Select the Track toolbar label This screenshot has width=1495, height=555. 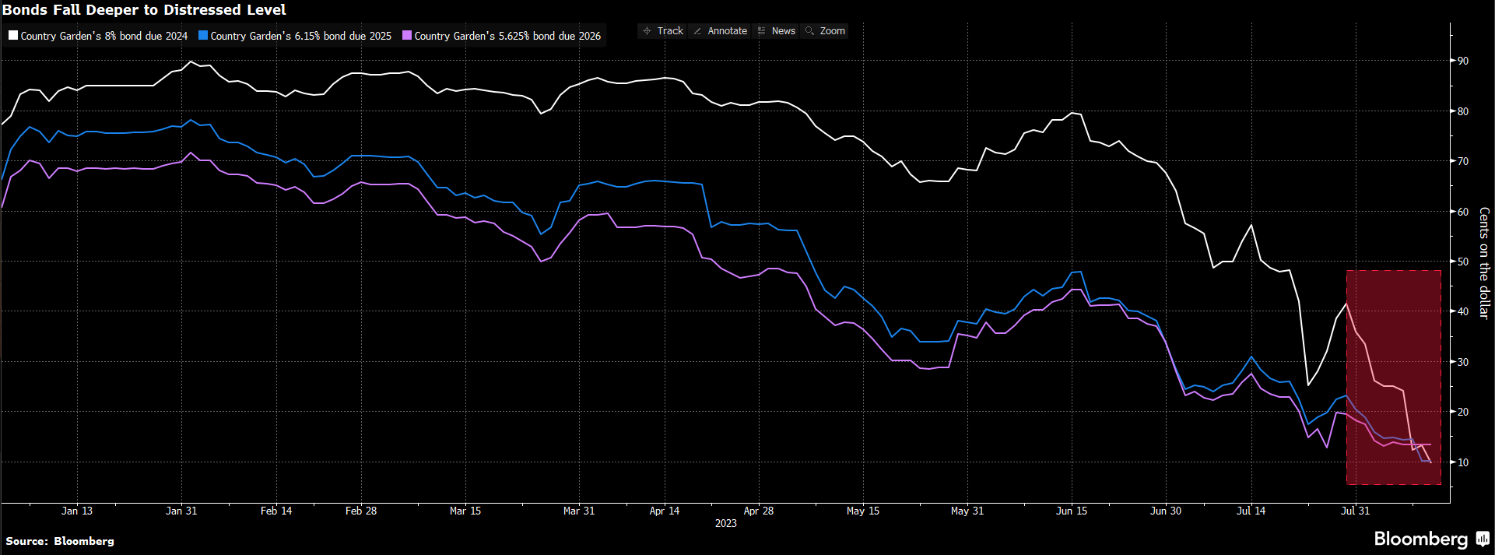[670, 31]
